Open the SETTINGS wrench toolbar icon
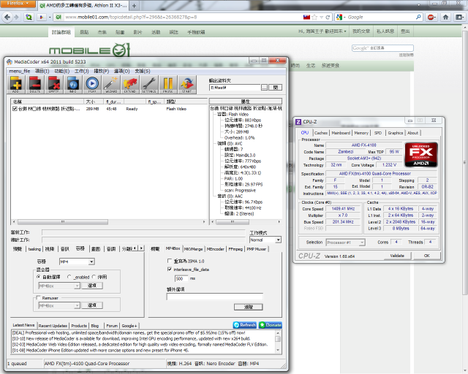Image resolution: width=468 pixels, height=374 pixels. click(149, 85)
